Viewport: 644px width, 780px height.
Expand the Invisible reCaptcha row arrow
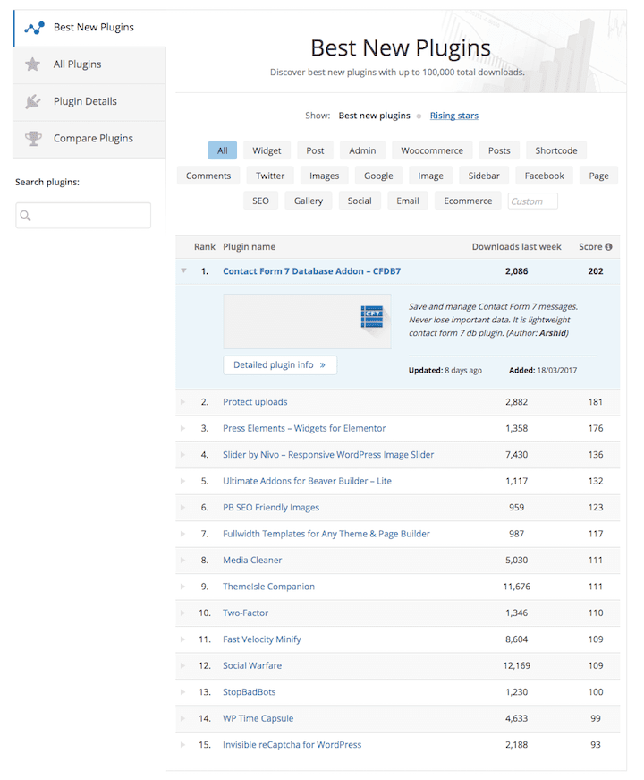tap(182, 745)
